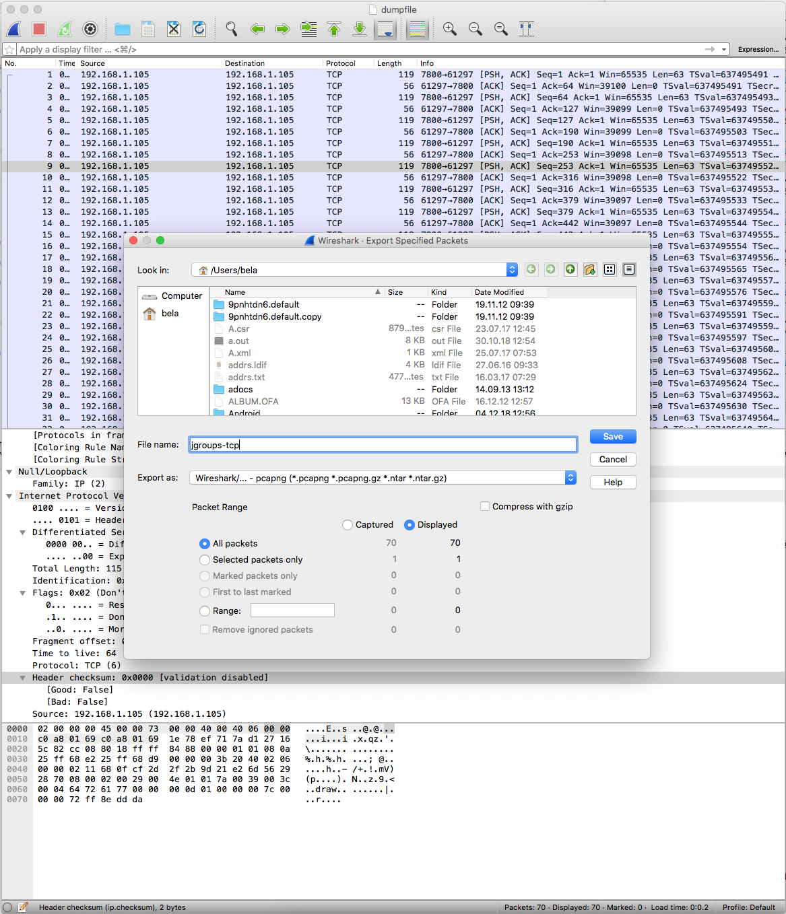Jump to the last packet icon
This screenshot has height=914, width=786.
click(x=360, y=29)
